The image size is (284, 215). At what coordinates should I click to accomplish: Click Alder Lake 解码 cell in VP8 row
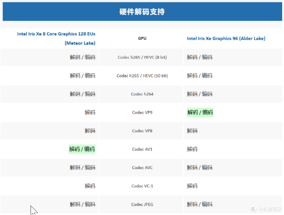(x=192, y=131)
